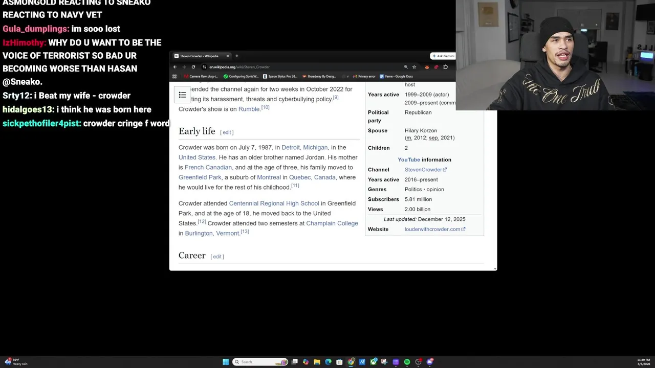Click the Windows taskbar Search box
The height and width of the screenshot is (368, 655).
coord(260,362)
